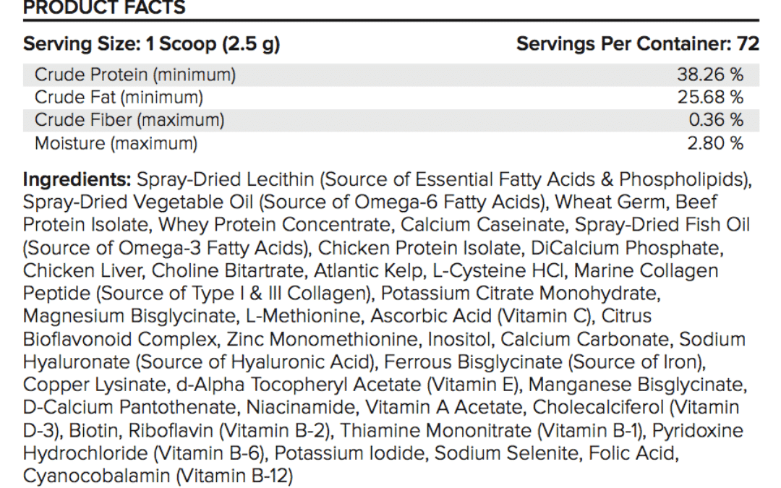
Task: Click the bold Ingredients: label
Action: tap(77, 180)
